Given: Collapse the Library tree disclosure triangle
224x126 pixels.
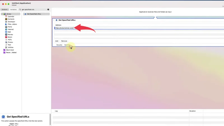Looking at the screenshot, I should click(2, 14).
